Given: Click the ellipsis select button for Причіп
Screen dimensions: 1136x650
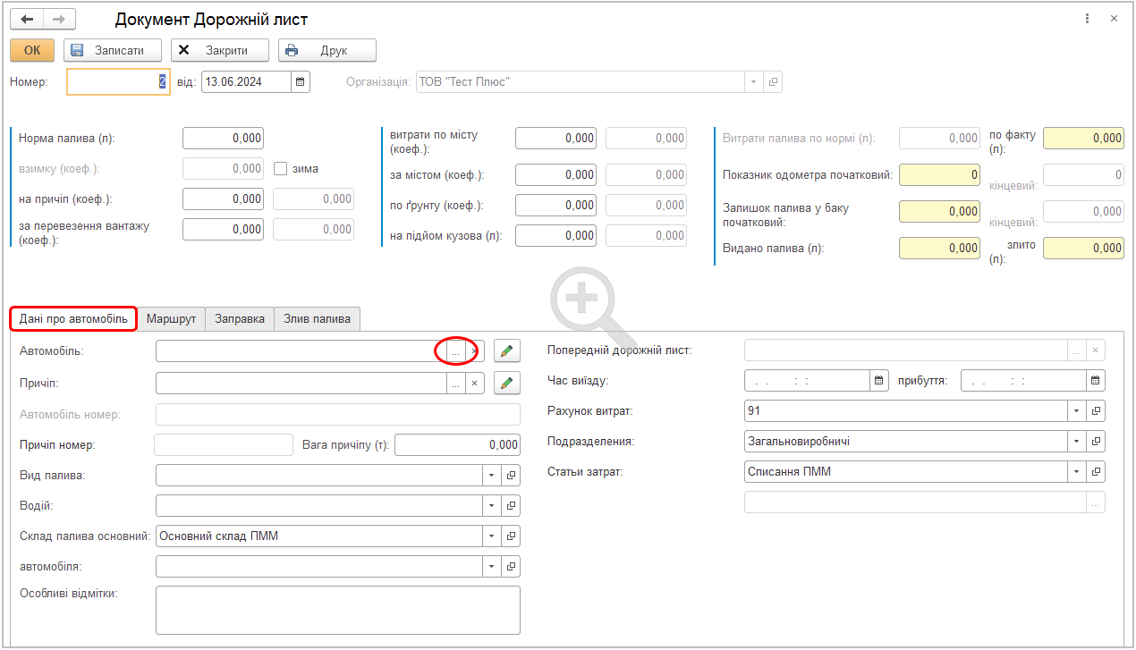Looking at the screenshot, I should (455, 384).
